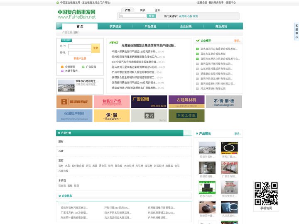Click the dark 广告招租 banner
The height and width of the screenshot is (224, 299).
149,102
